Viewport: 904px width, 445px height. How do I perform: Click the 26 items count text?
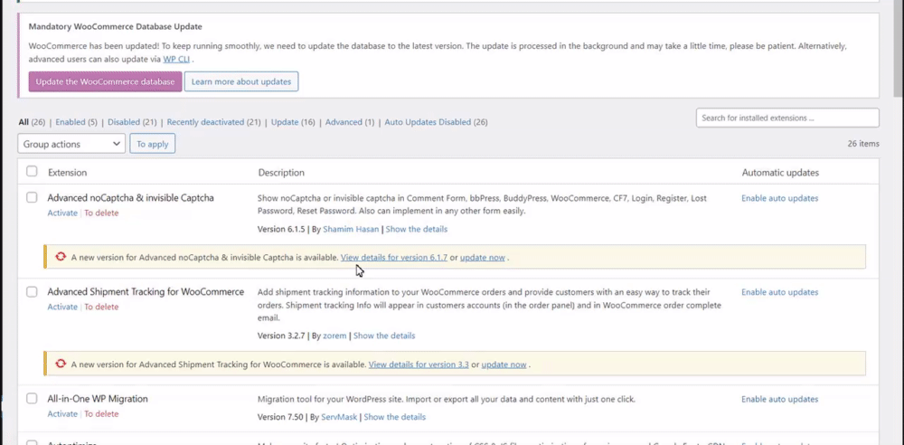pos(863,144)
